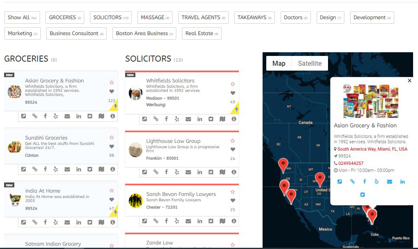This screenshot has width=418, height=249.
Task: Click email envelope icon under Whitfields Solicitors card
Action: [x=188, y=119]
